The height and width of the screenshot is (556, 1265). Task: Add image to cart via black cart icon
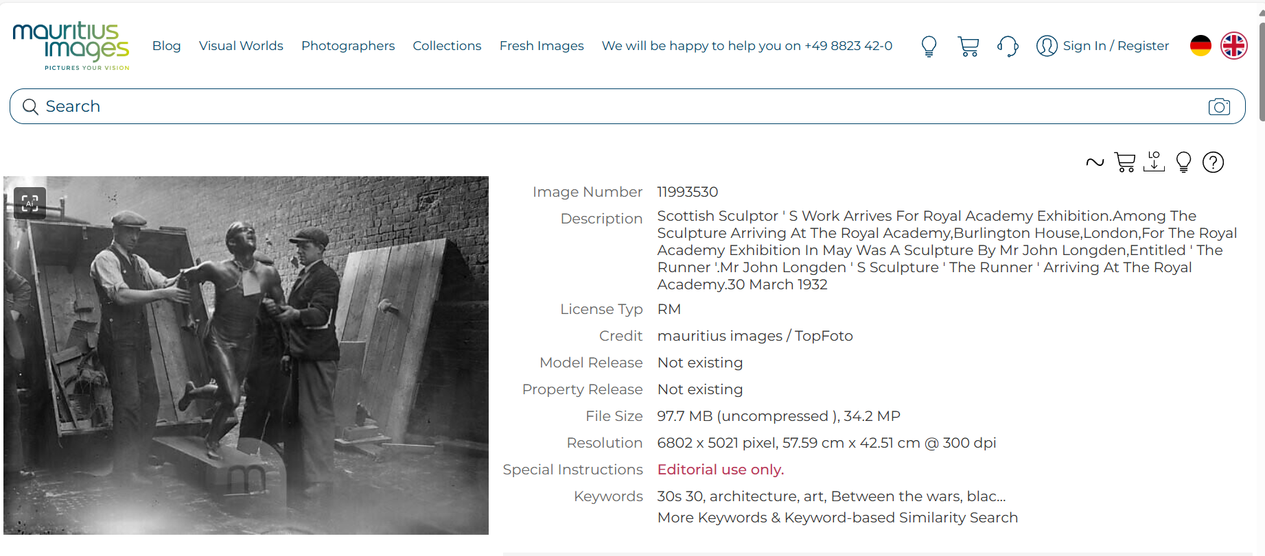1124,162
